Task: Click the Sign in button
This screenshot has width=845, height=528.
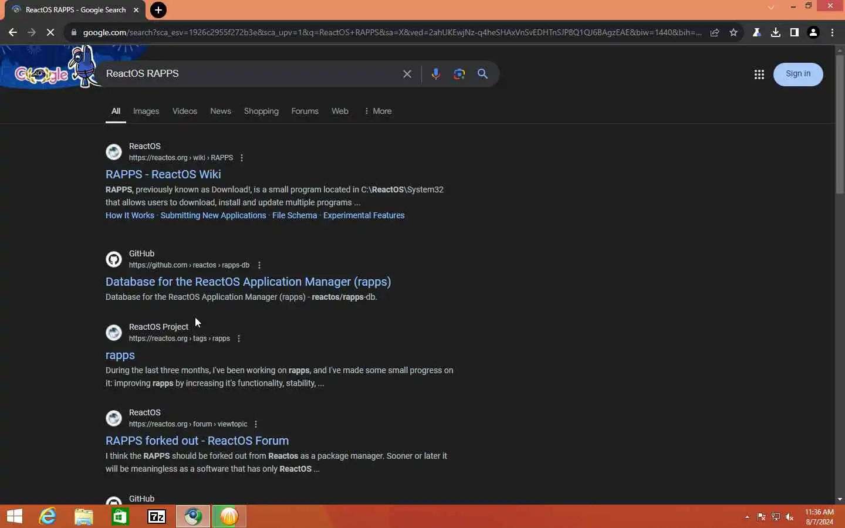Action: [x=798, y=74]
